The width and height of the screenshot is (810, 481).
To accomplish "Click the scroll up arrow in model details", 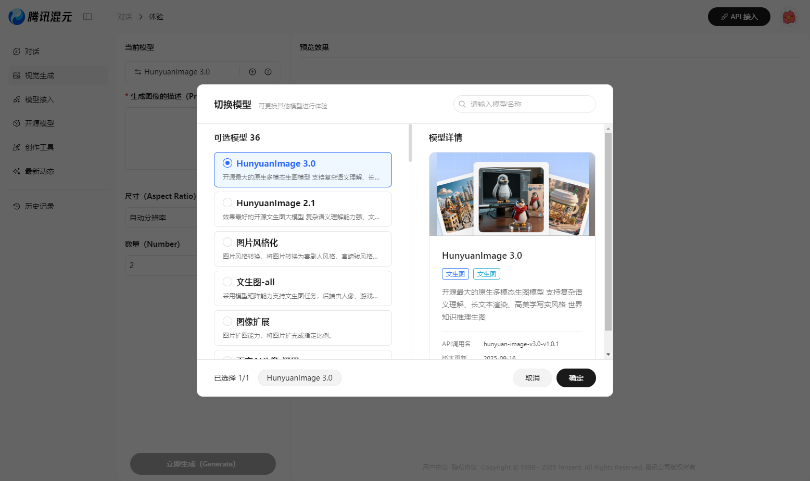I will pos(608,129).
